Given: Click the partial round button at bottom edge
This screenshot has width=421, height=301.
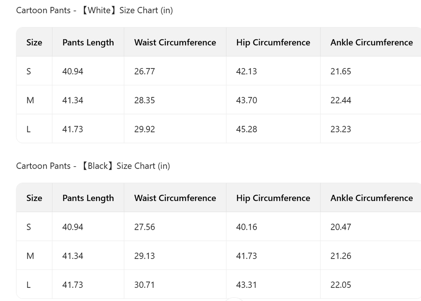Looking at the screenshot, I should [234, 299].
